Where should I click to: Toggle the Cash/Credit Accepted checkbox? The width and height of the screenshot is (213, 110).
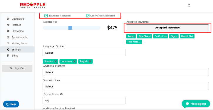[x=88, y=16]
